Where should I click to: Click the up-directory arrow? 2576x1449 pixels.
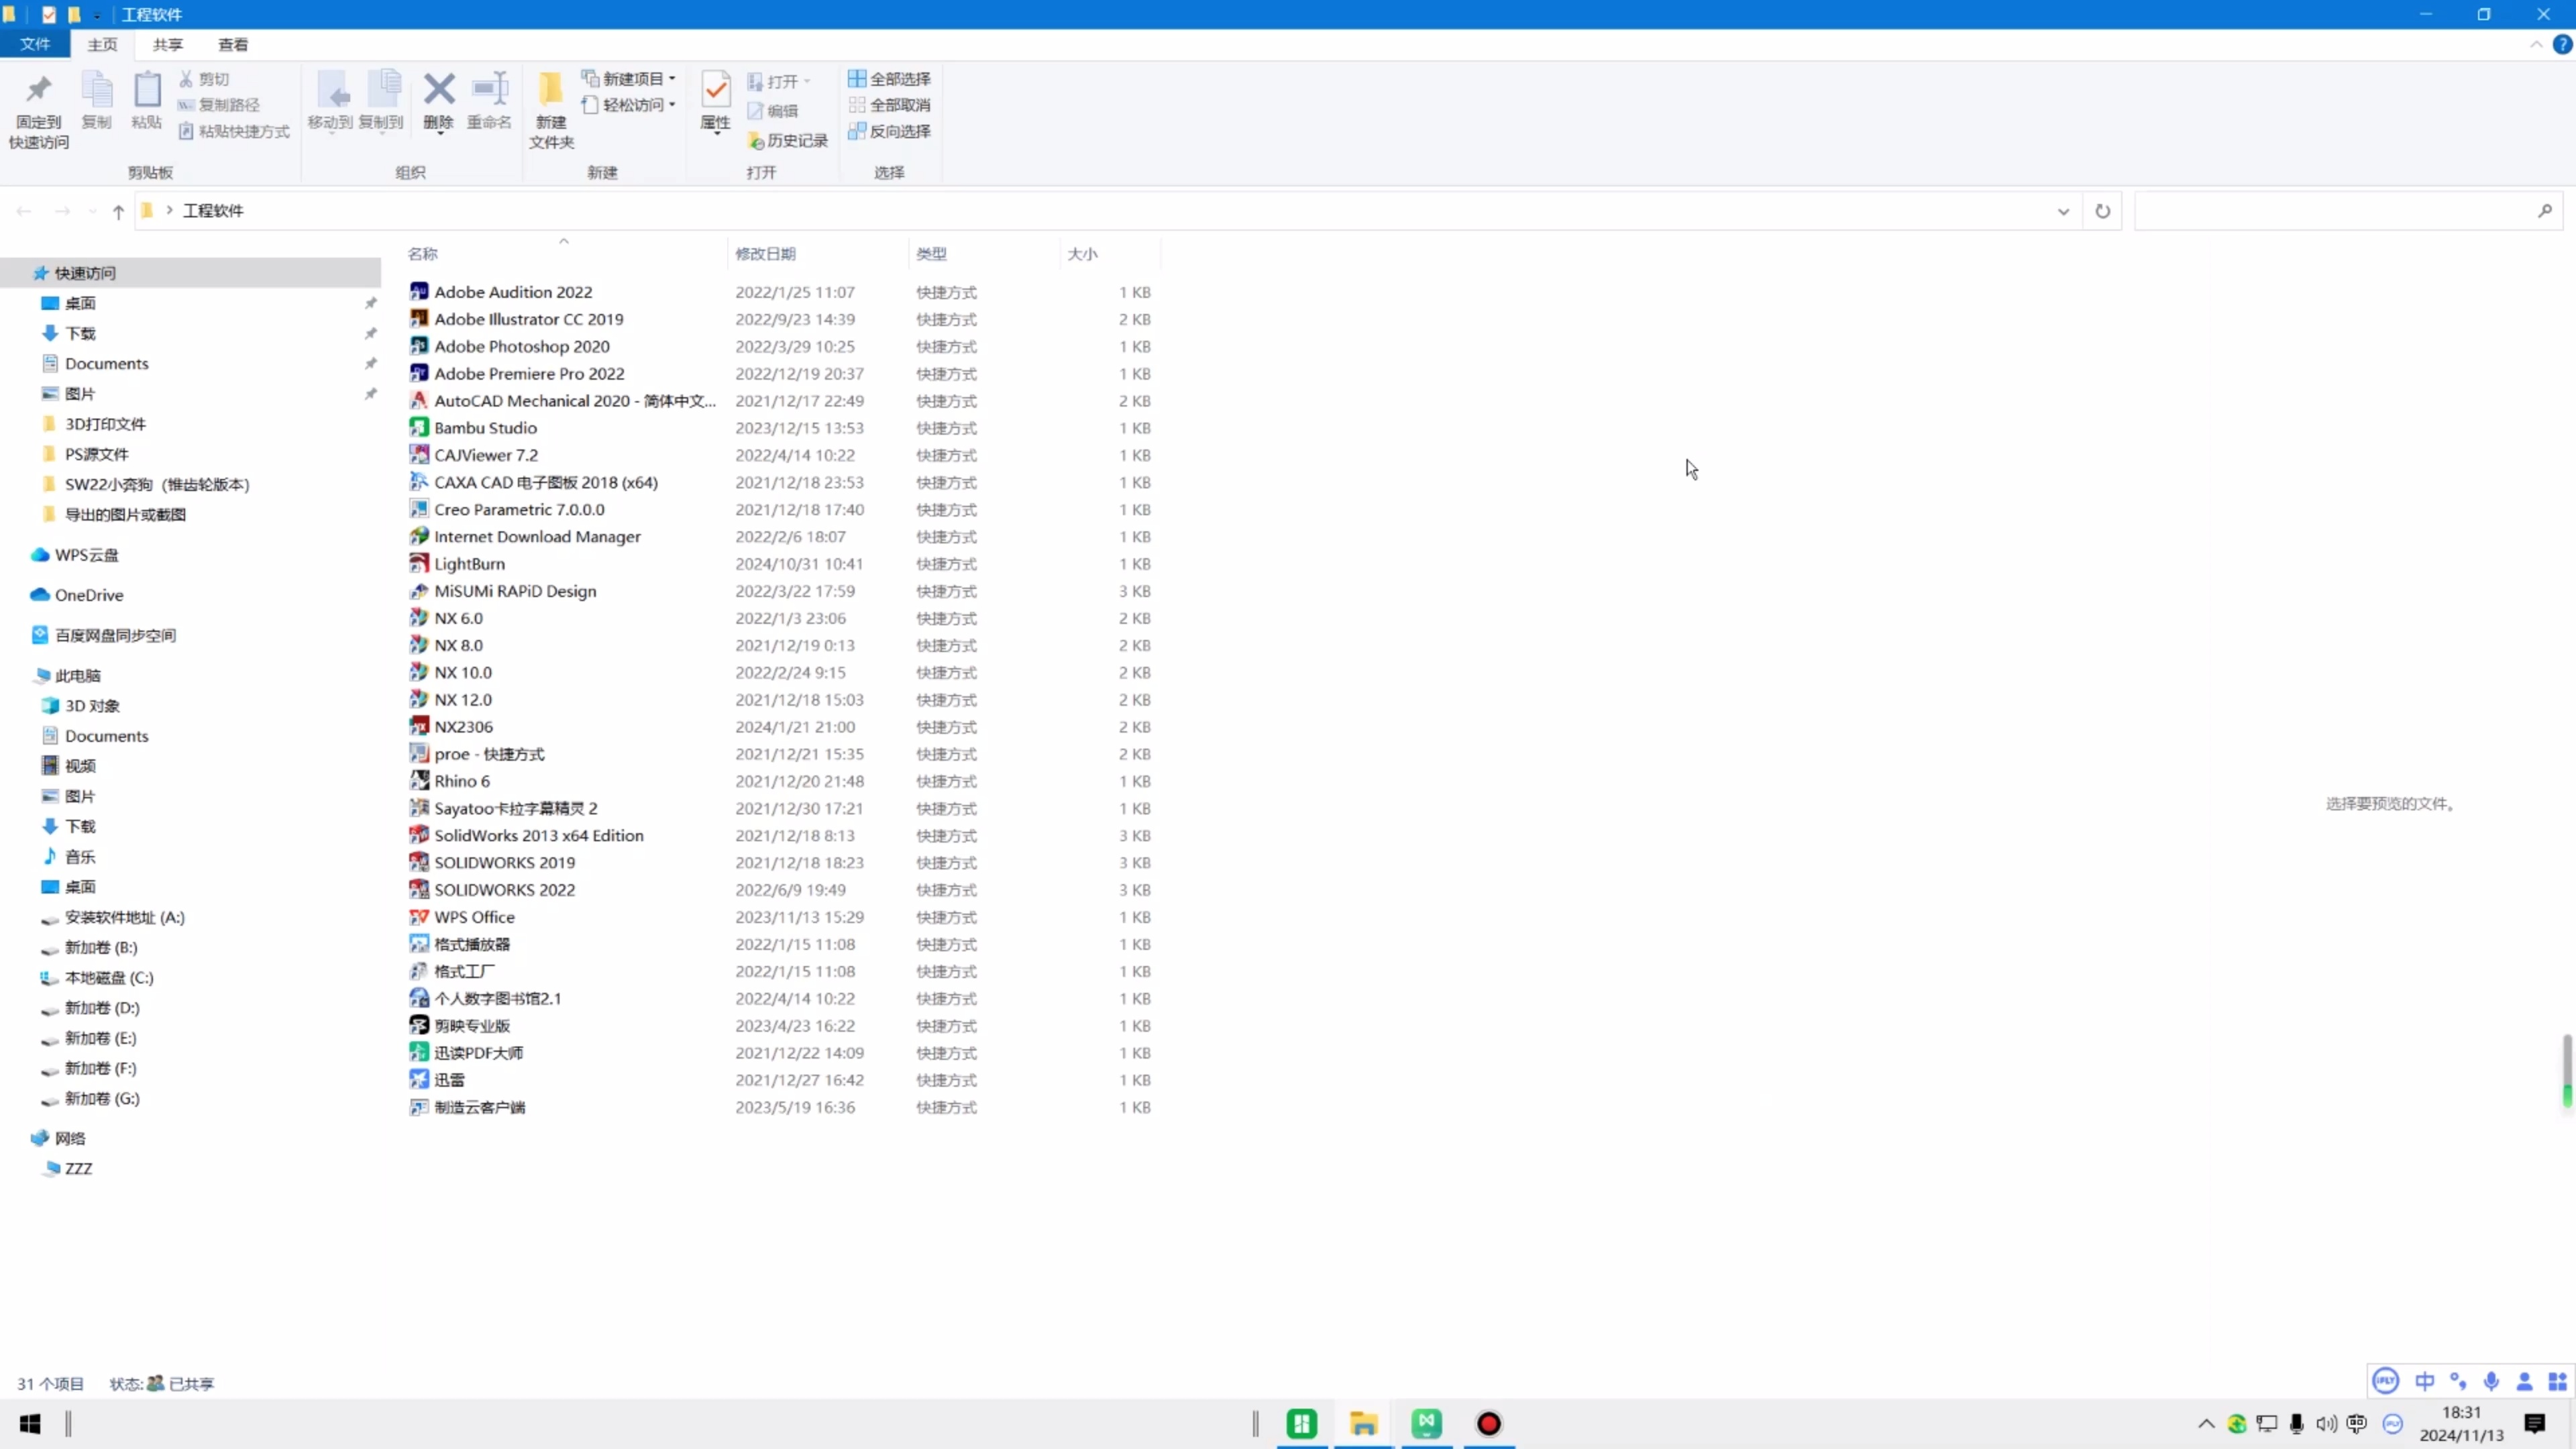[x=118, y=211]
